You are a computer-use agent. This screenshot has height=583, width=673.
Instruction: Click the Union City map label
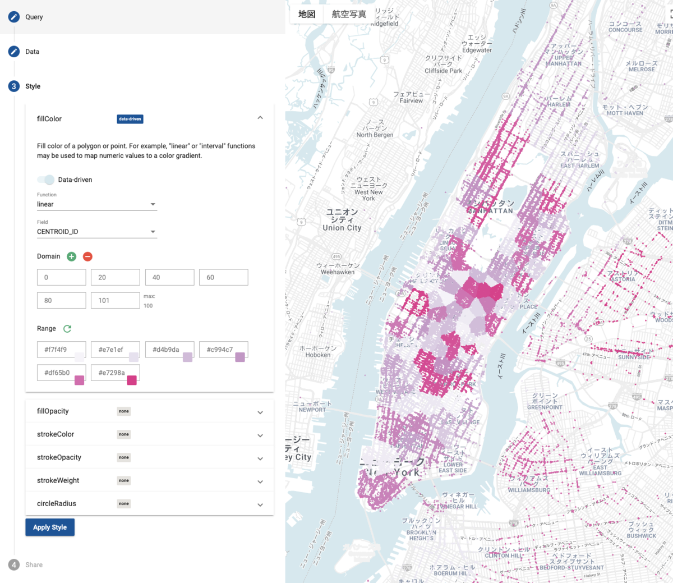click(x=342, y=228)
